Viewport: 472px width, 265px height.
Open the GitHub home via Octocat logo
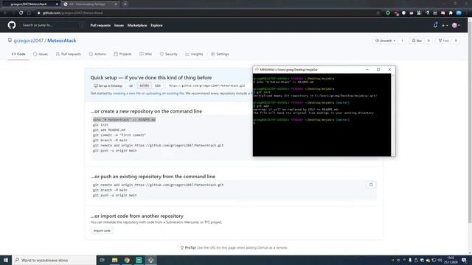tap(12, 25)
